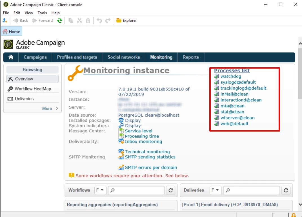This screenshot has height=217, width=302.
Task: Click the Adobe Campaign Classic logo
Action: [34, 44]
